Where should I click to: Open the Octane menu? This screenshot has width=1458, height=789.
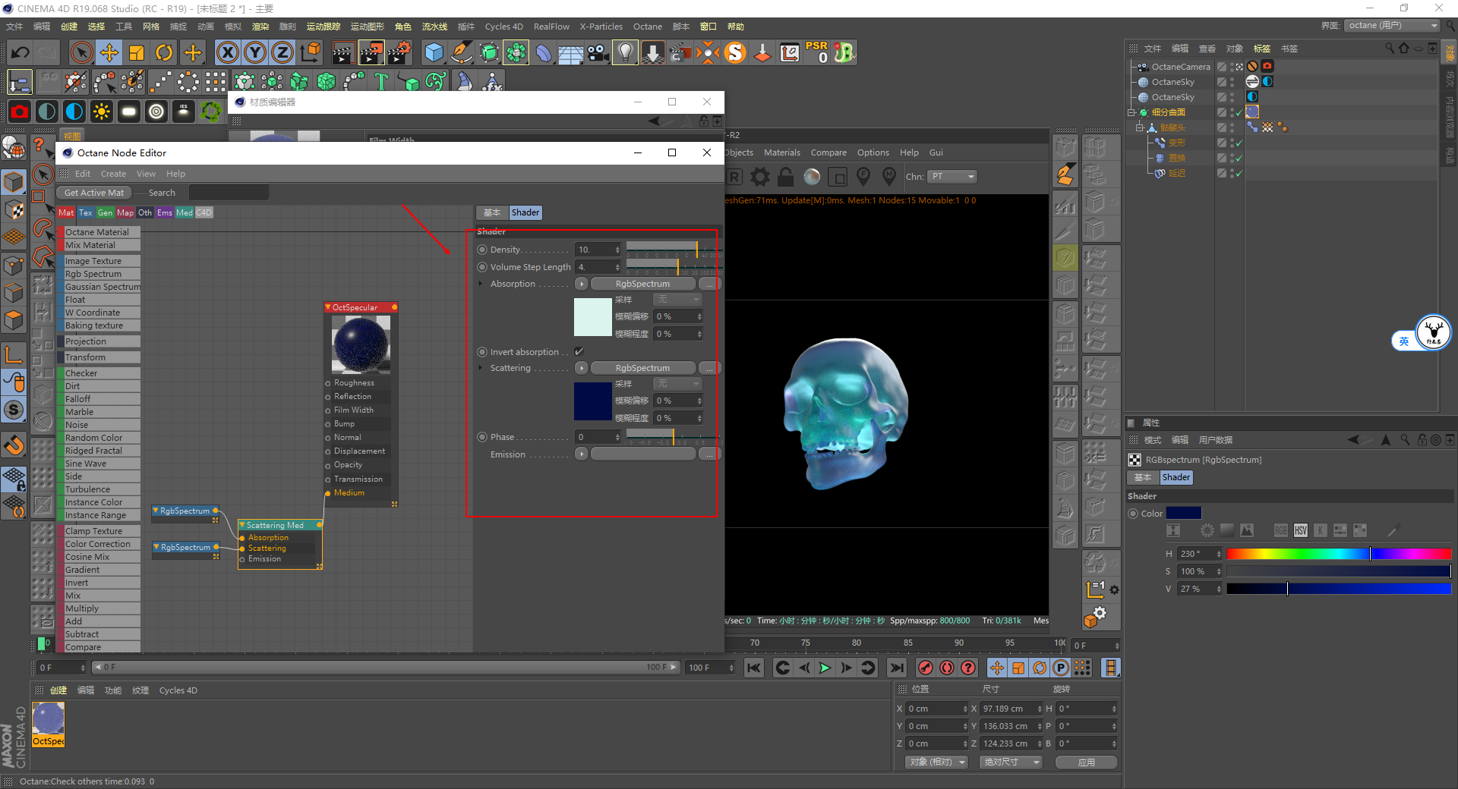(647, 27)
